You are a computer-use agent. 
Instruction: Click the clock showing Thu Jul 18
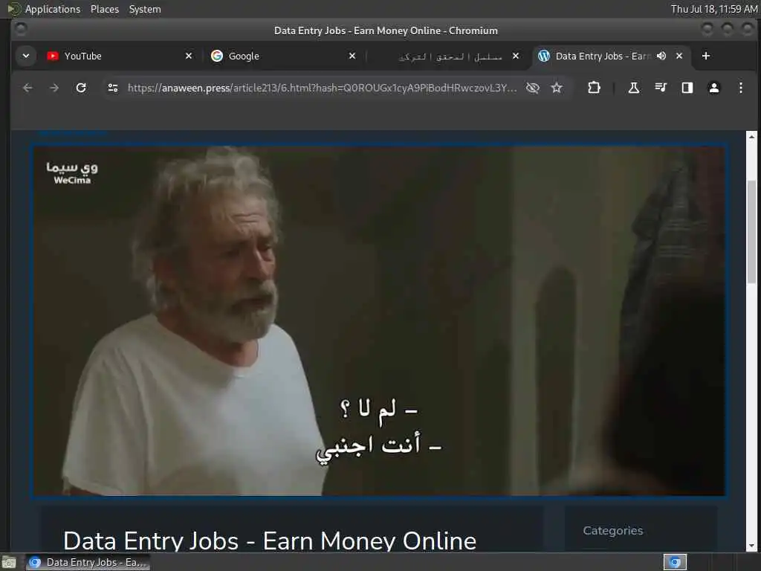click(x=714, y=9)
